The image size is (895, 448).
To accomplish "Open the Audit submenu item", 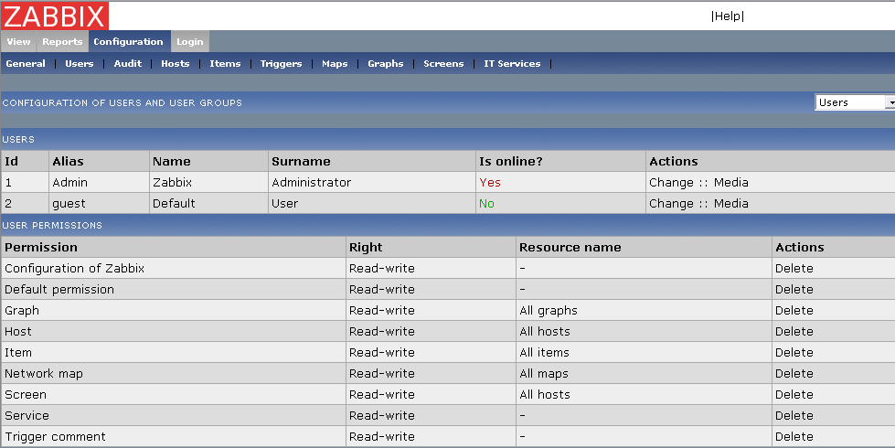I will (x=128, y=64).
